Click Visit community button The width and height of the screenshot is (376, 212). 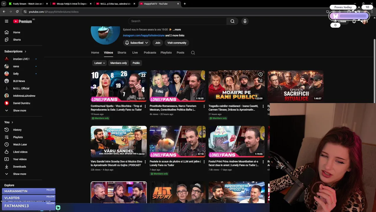(177, 43)
